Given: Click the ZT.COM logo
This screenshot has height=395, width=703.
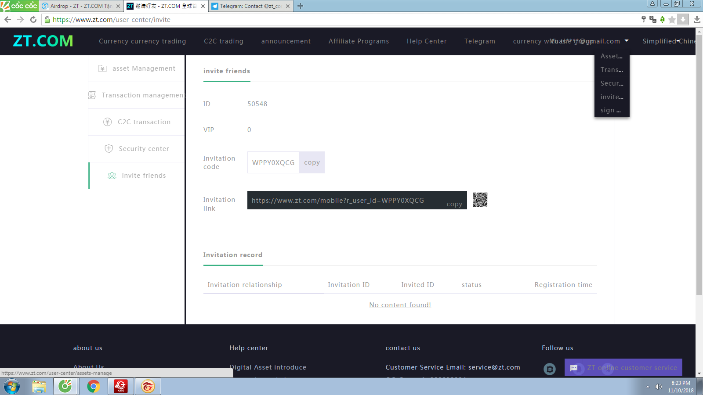Looking at the screenshot, I should (x=43, y=41).
